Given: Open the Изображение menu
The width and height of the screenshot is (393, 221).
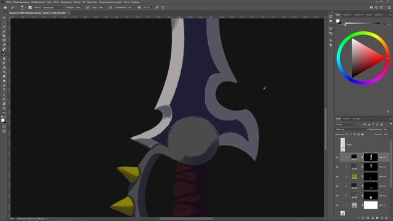Looking at the screenshot, I should pos(38,2).
